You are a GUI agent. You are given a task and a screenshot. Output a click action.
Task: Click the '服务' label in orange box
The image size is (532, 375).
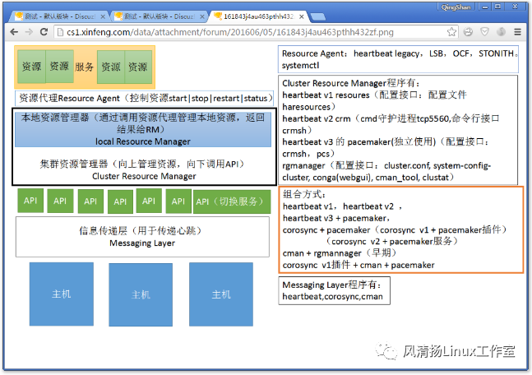tap(84, 67)
